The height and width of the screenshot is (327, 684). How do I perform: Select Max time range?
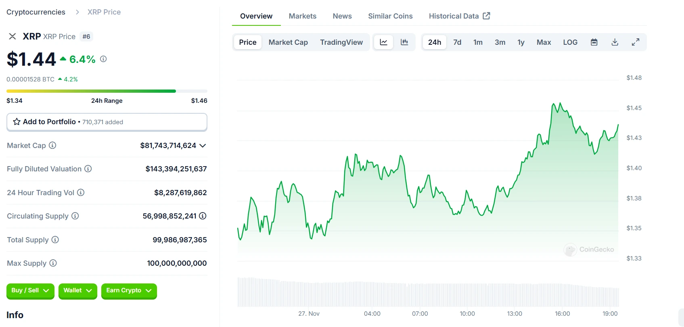(544, 42)
